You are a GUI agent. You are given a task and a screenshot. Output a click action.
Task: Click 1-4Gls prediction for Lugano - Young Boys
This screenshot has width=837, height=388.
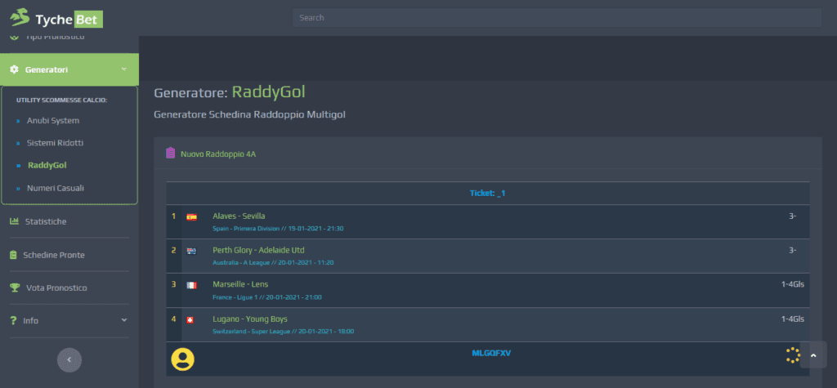click(x=793, y=319)
